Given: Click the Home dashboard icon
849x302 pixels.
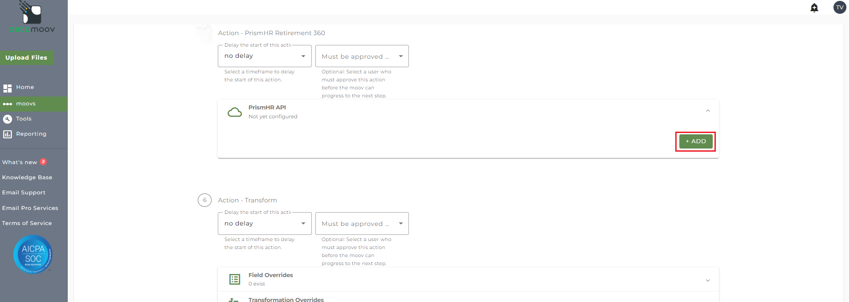Looking at the screenshot, I should [x=8, y=88].
